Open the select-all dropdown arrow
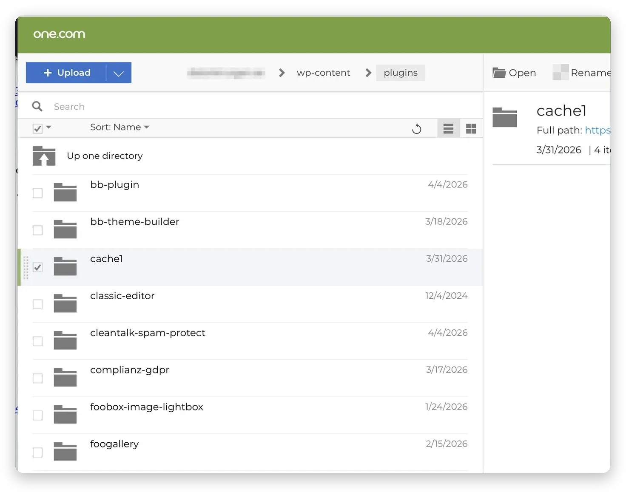 click(x=48, y=127)
